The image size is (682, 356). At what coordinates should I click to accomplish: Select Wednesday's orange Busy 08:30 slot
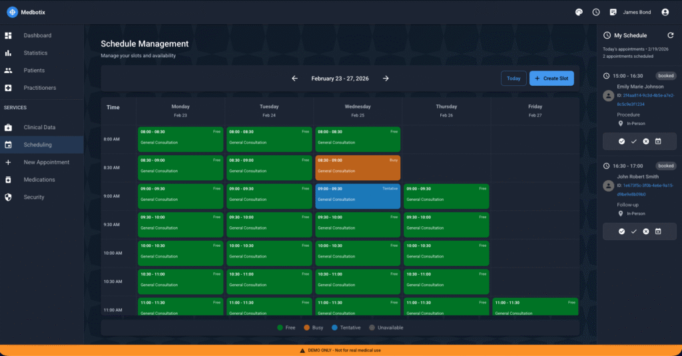point(358,168)
